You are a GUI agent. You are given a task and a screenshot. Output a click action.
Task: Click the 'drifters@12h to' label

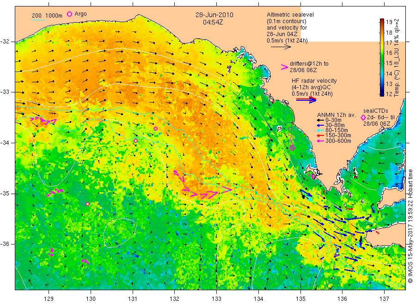309,64
